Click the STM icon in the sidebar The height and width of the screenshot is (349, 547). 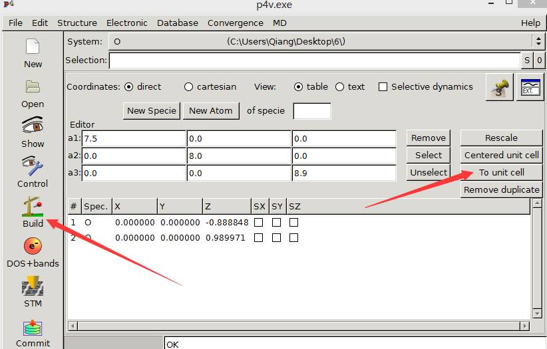(33, 287)
